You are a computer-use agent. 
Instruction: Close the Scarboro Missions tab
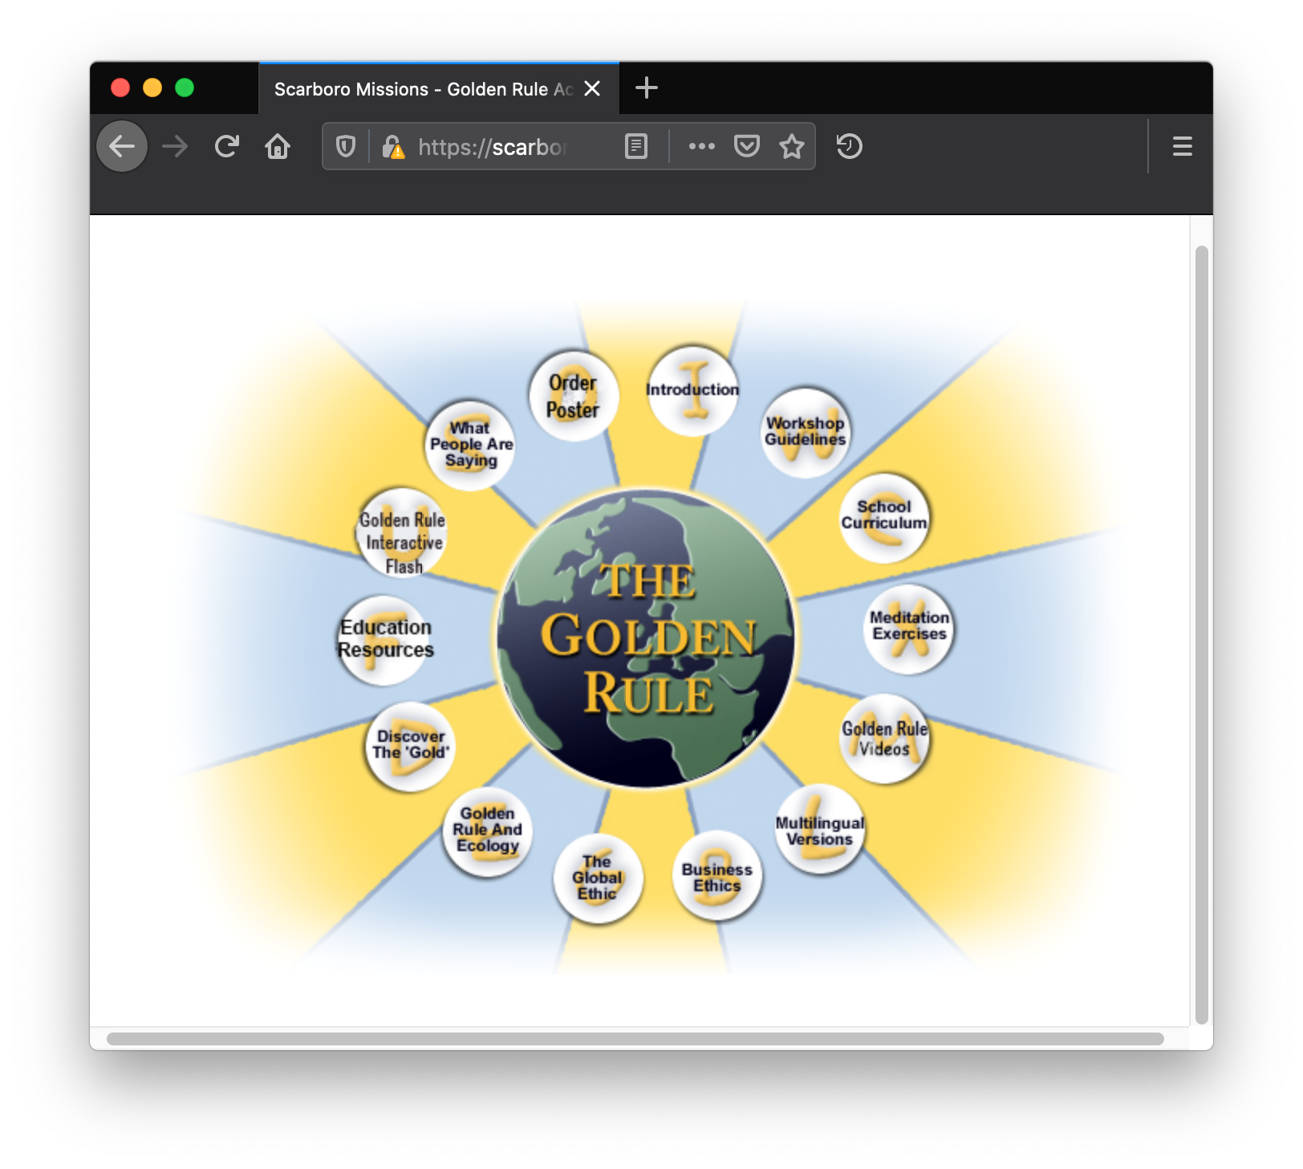[x=592, y=89]
